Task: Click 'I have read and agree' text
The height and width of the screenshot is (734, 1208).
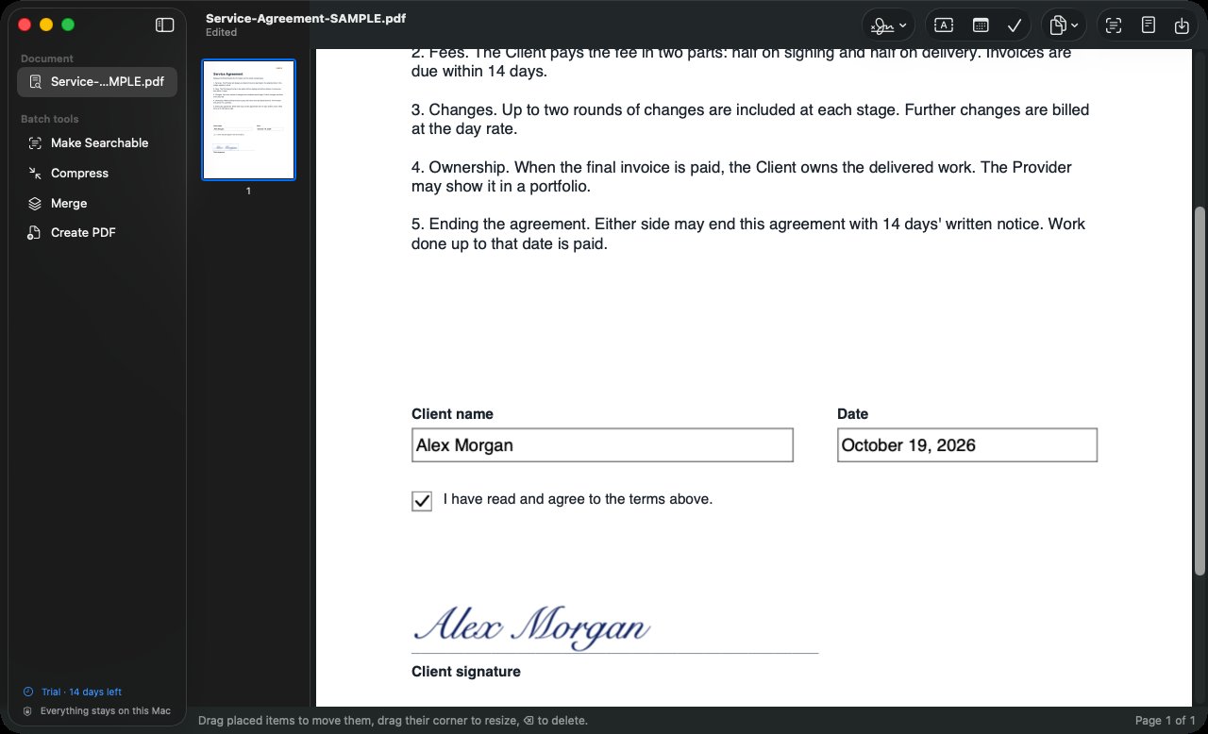Action: coord(578,499)
